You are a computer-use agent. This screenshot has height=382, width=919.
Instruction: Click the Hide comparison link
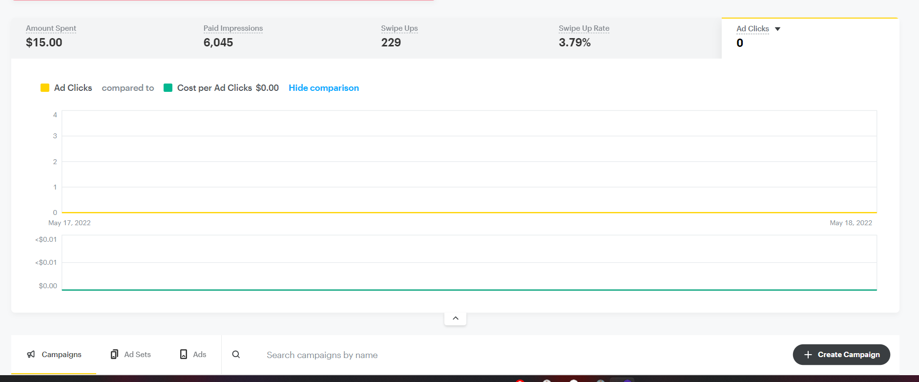coord(323,88)
